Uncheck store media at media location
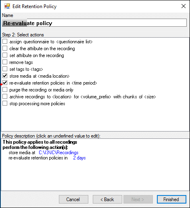 [x=5, y=76]
